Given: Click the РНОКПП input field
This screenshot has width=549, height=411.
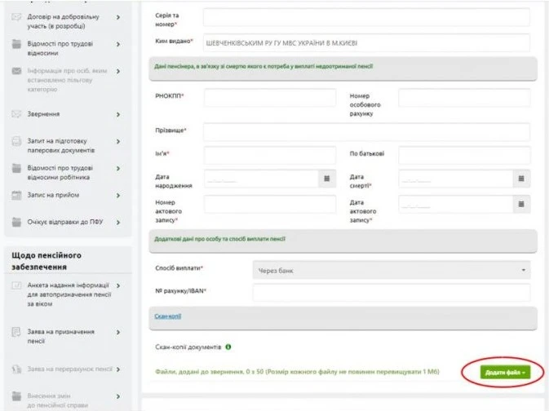Looking at the screenshot, I should click(269, 98).
